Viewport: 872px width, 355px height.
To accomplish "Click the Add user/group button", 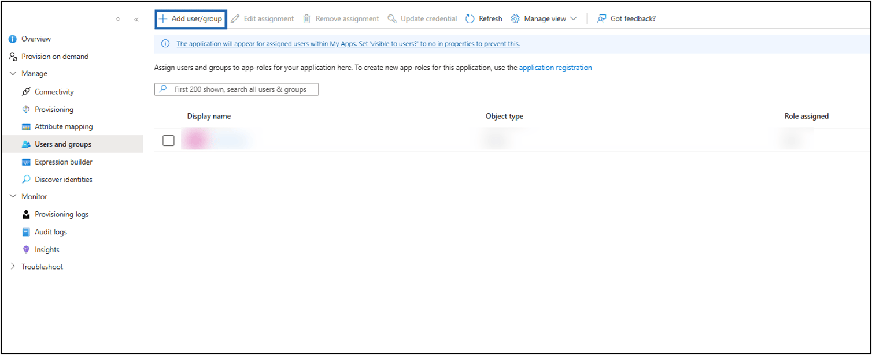I will [x=191, y=18].
